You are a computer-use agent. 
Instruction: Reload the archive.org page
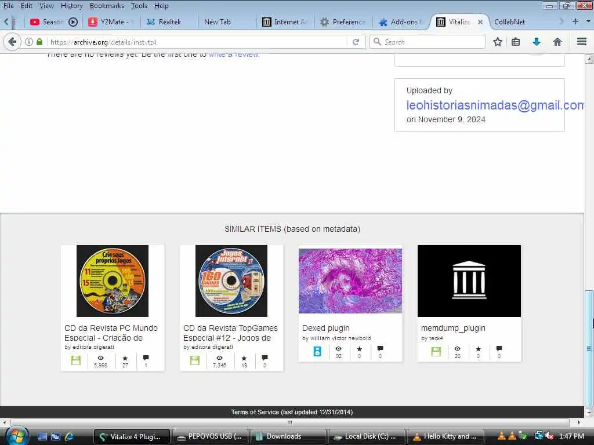[356, 42]
